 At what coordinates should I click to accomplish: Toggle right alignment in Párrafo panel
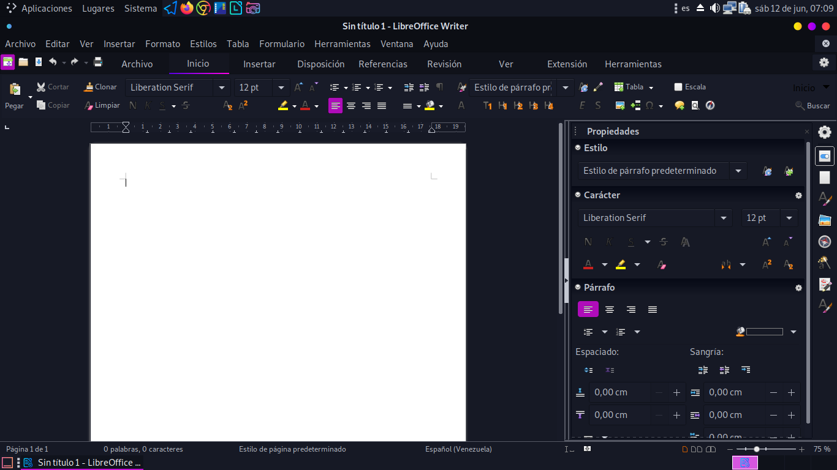tap(631, 310)
